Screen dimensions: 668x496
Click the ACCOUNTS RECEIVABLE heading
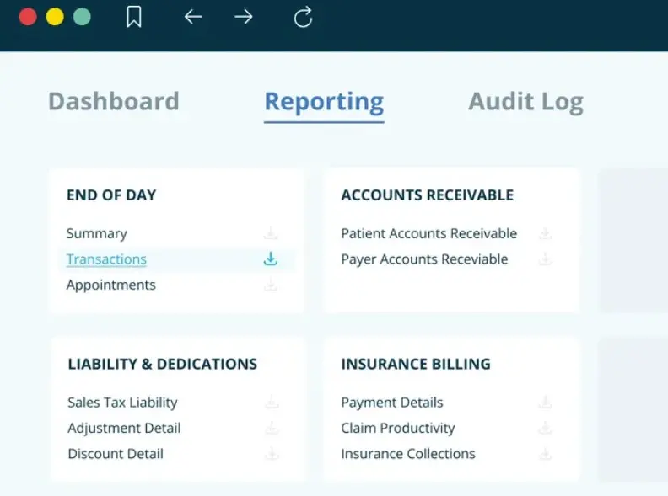coord(428,195)
